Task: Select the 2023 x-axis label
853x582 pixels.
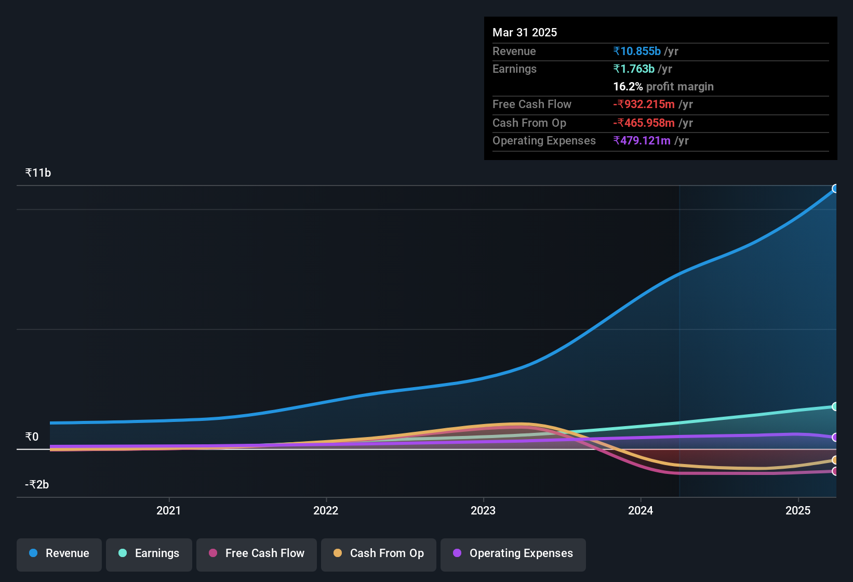Action: pos(483,511)
